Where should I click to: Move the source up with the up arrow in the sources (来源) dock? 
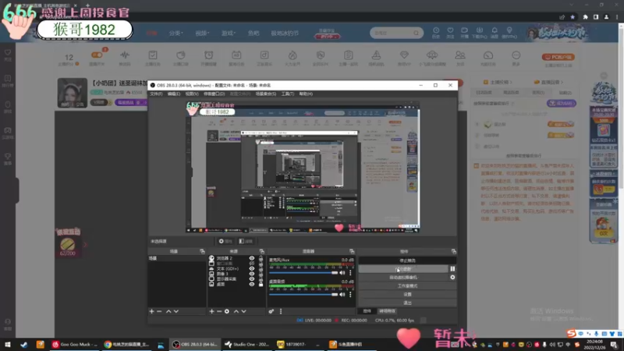pos(236,311)
